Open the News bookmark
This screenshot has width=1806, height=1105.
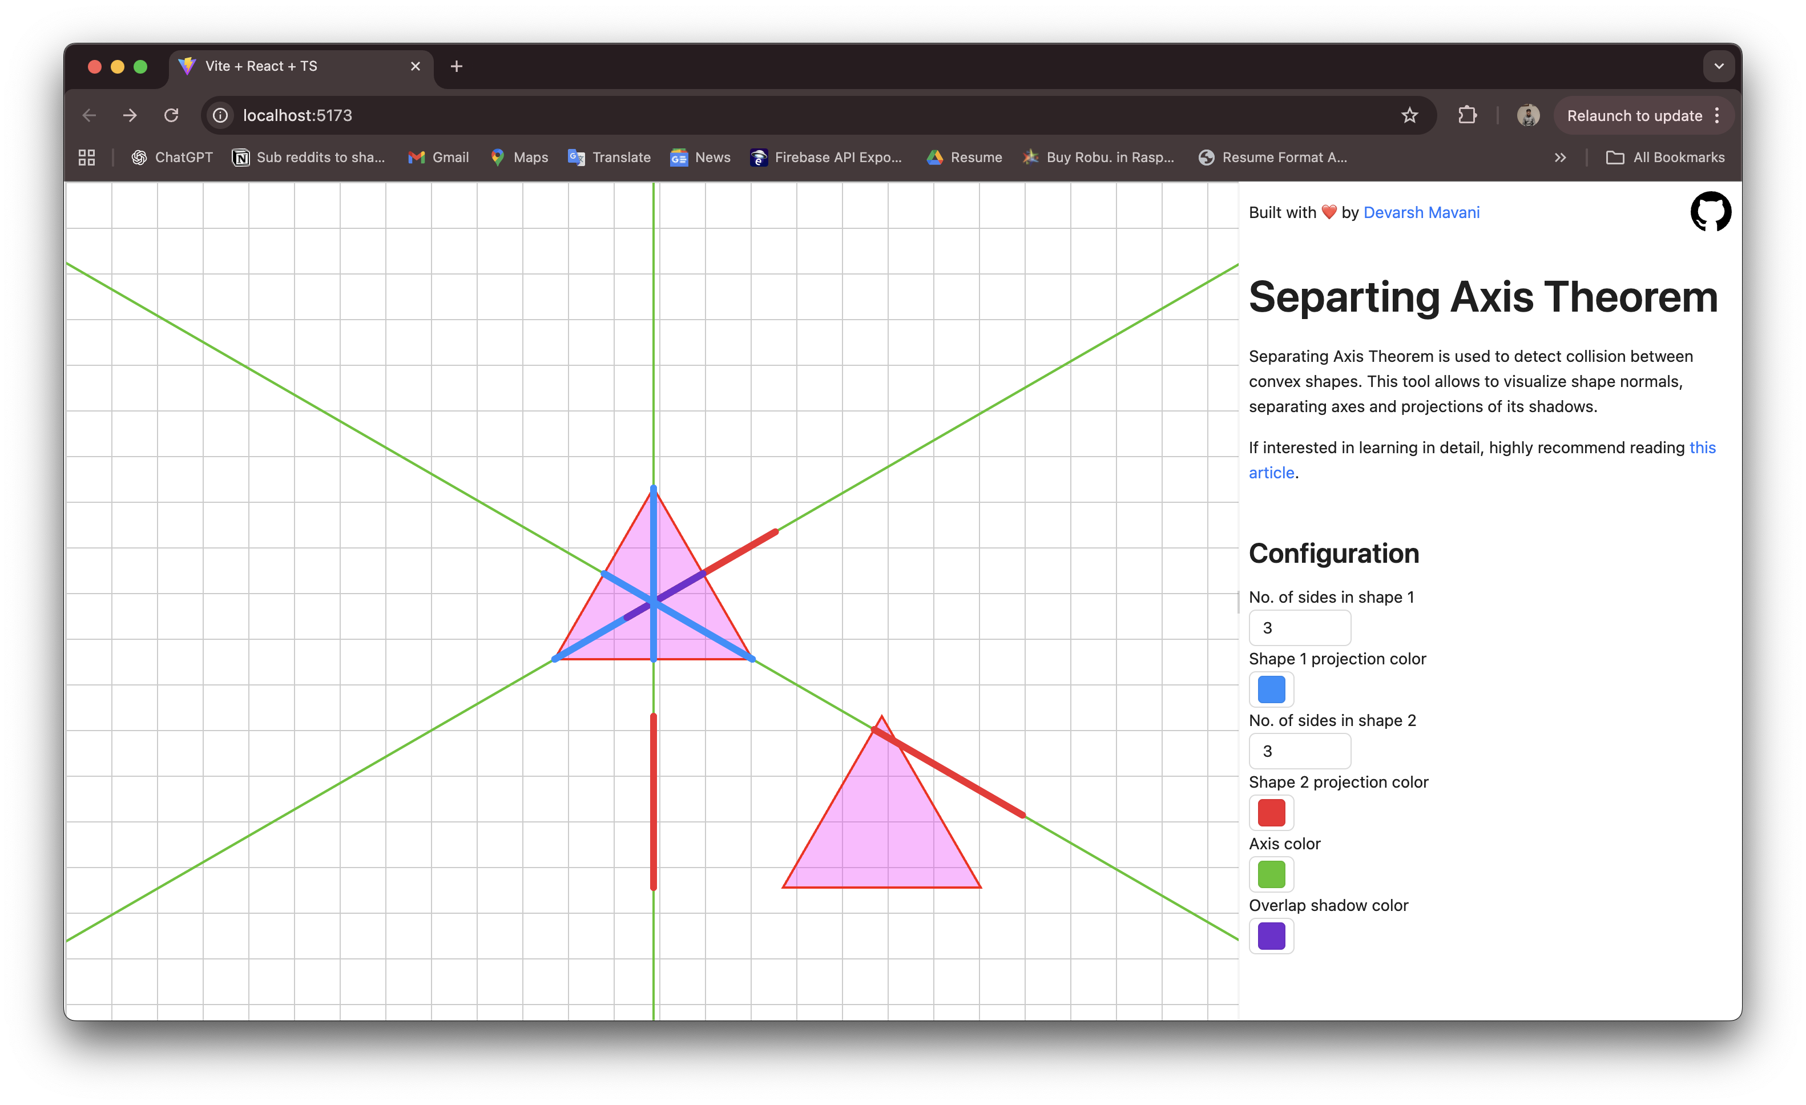click(x=700, y=157)
